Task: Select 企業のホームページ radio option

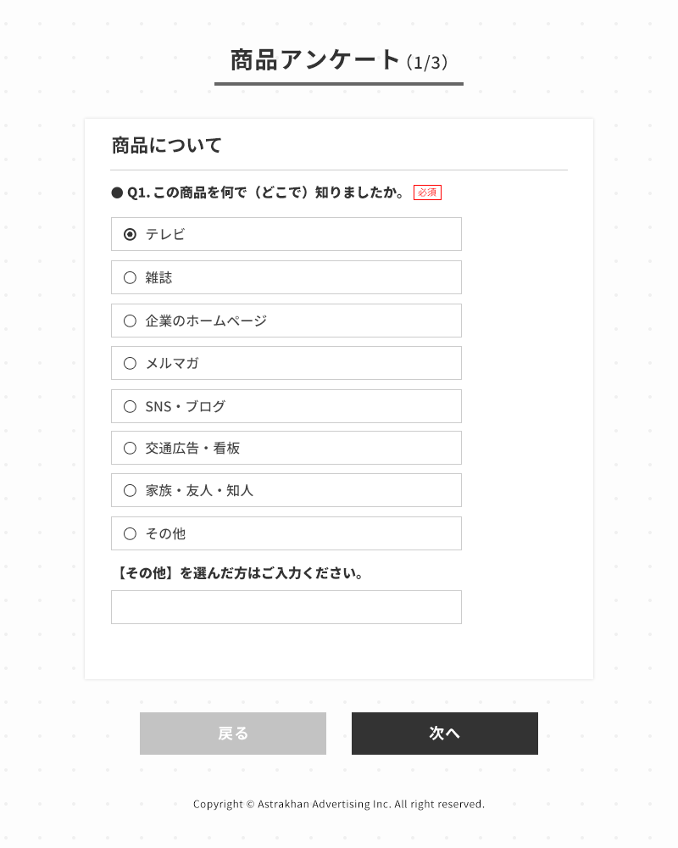Action: click(x=130, y=321)
